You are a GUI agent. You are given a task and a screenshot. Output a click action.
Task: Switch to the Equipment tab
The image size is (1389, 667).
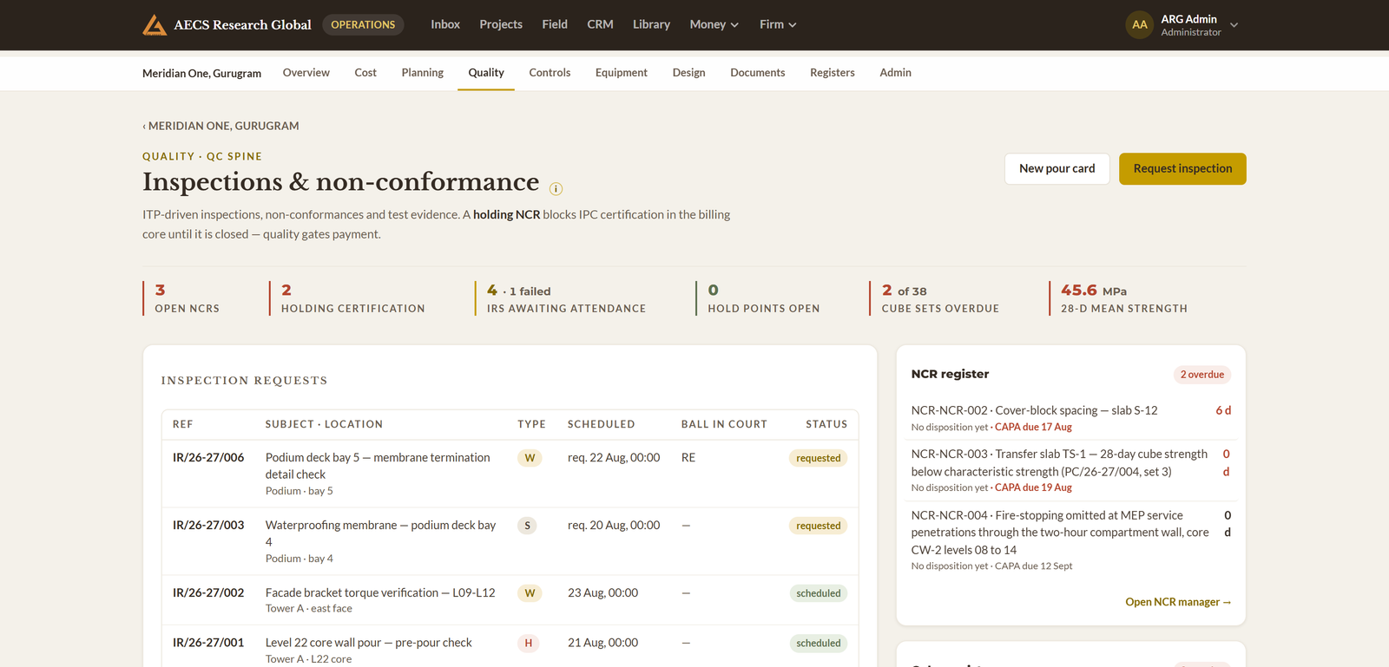click(622, 73)
